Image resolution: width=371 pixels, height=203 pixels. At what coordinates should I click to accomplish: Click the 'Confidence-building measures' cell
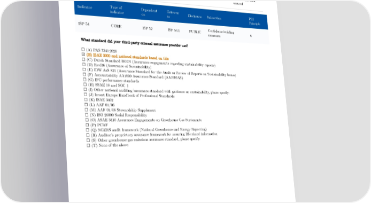[x=221, y=33]
